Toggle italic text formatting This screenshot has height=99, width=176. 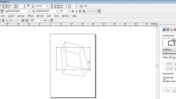(x=76, y=11)
